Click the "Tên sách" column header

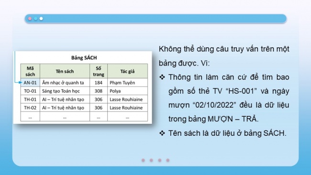pyautogui.click(x=65, y=71)
